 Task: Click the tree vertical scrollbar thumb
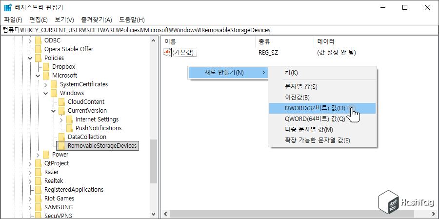point(154,161)
